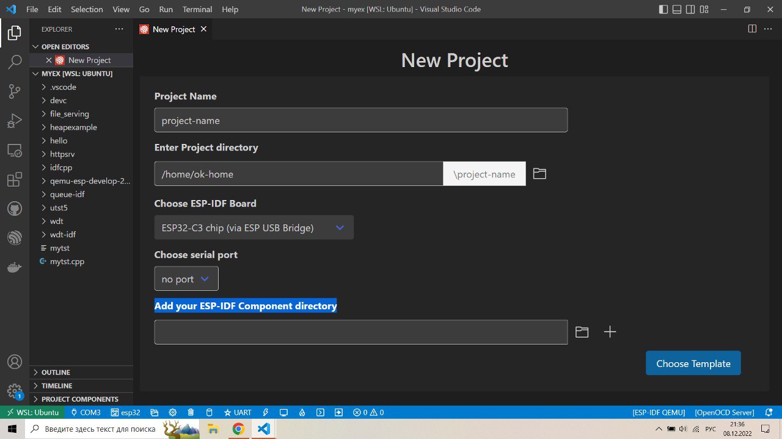This screenshot has width=782, height=439.
Task: Expand the Timeline section
Action: pos(81,386)
